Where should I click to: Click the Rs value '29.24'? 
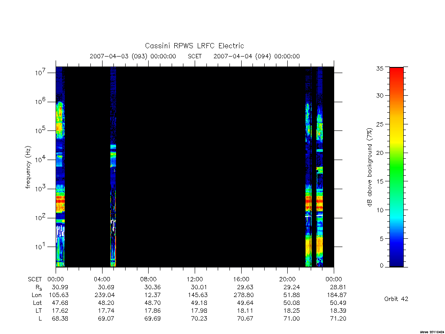(x=292, y=287)
